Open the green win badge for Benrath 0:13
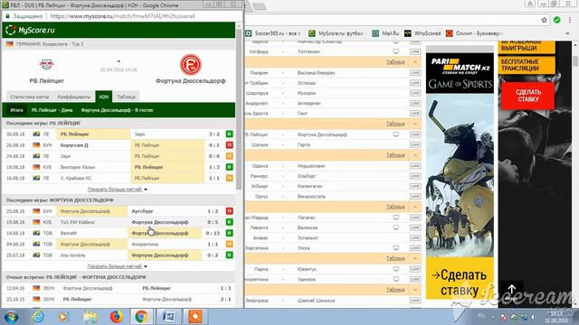This screenshot has height=325, width=579. point(229,233)
